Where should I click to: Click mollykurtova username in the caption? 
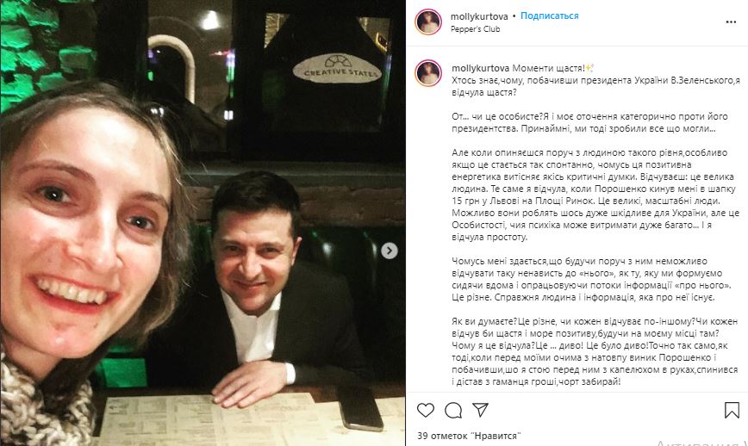pyautogui.click(x=479, y=68)
